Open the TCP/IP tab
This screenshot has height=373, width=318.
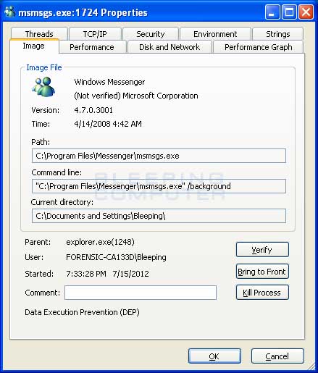click(95, 34)
